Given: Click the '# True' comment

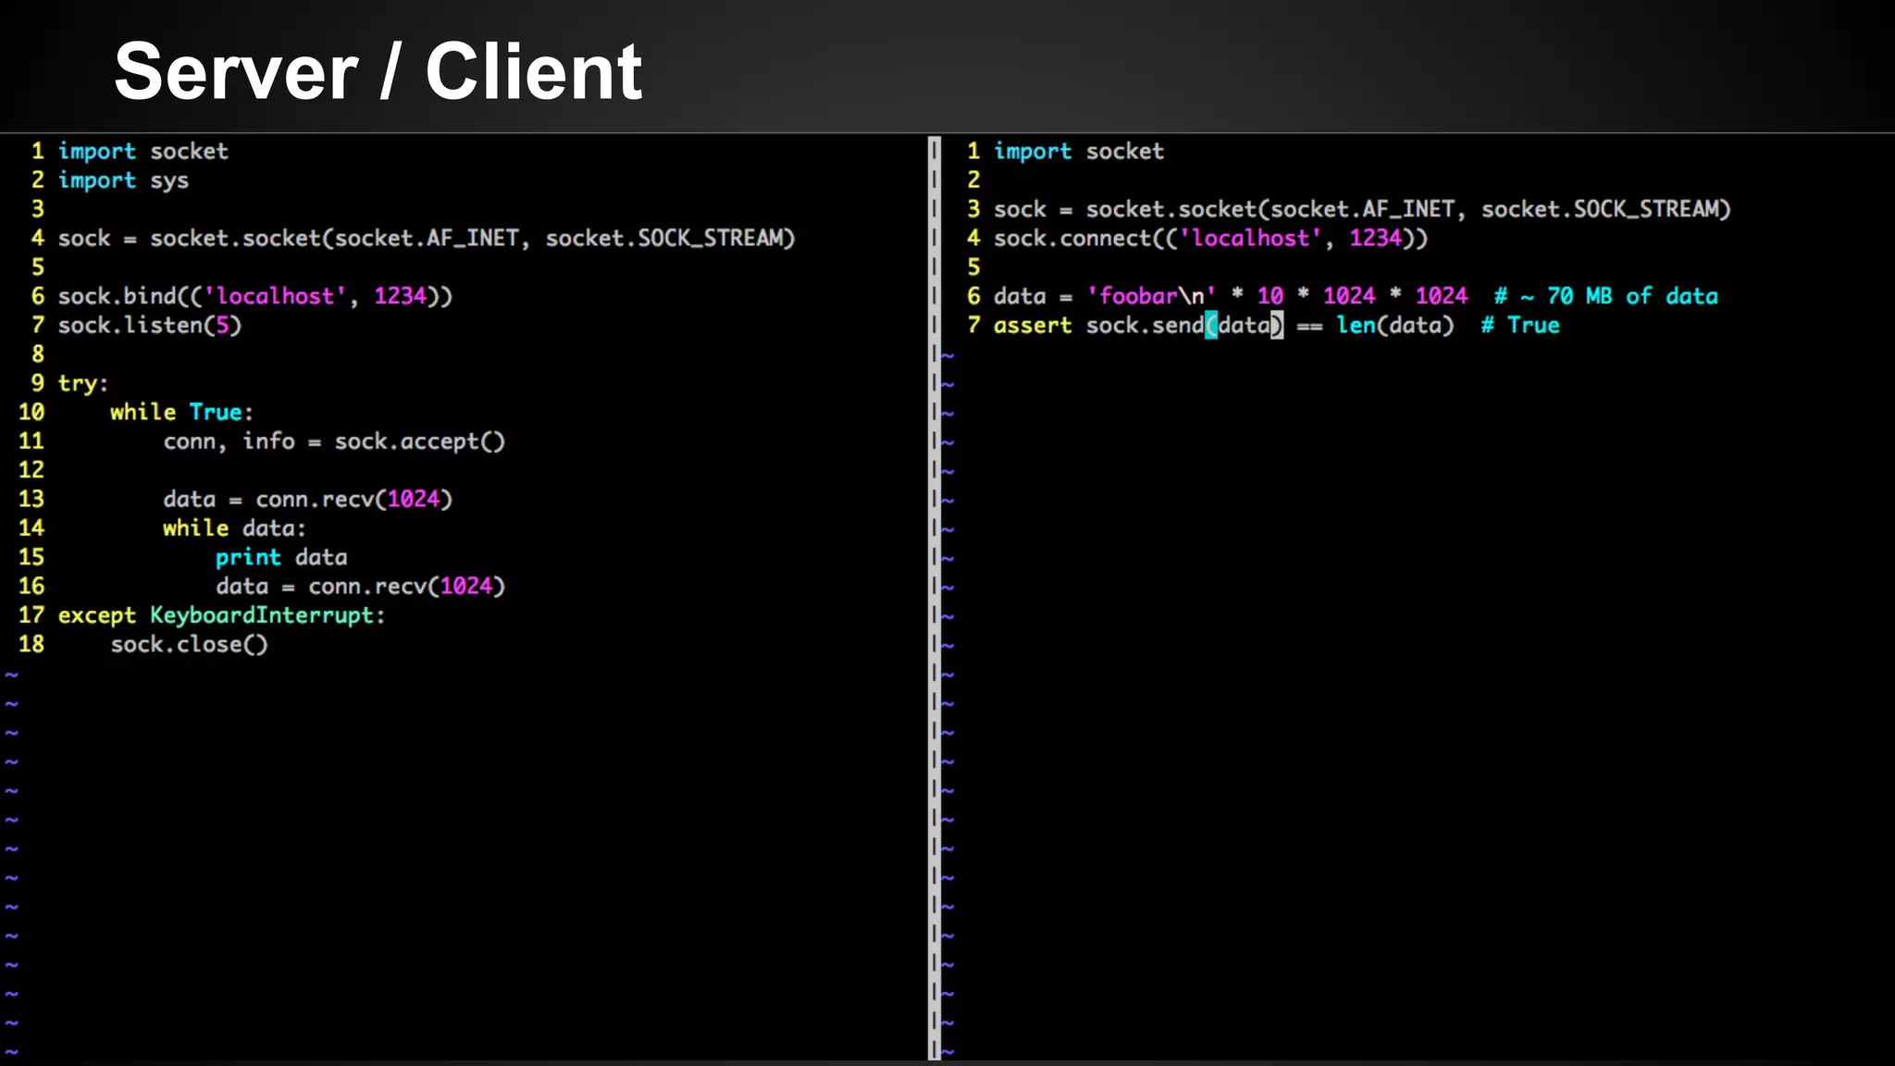Looking at the screenshot, I should pos(1520,325).
